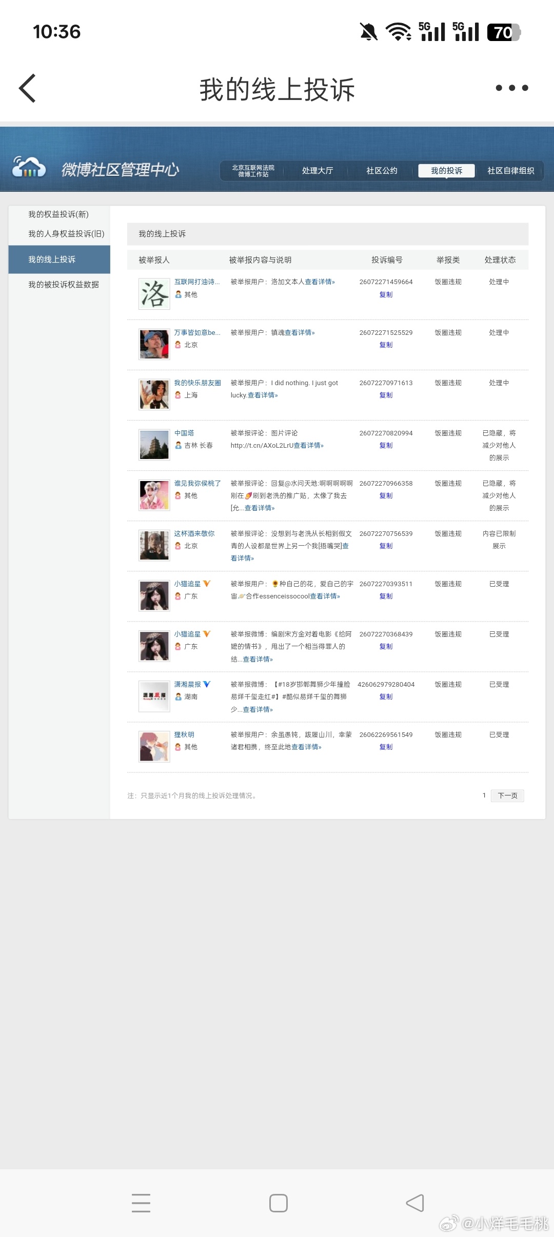Viewport: 554px width, 1237px height.
Task: Click the Weibo cloud logo icon
Action: click(29, 167)
